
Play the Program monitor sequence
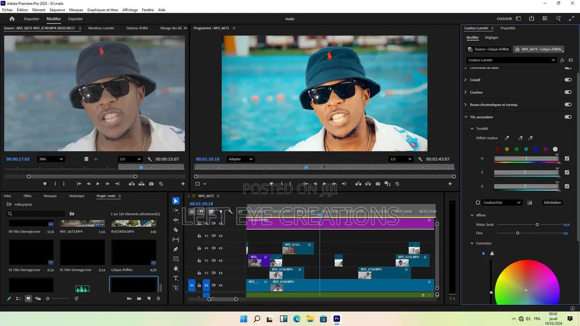[x=324, y=184]
